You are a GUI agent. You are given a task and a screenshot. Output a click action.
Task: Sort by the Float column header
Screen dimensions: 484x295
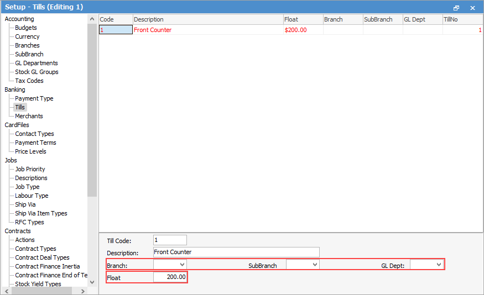(303, 19)
